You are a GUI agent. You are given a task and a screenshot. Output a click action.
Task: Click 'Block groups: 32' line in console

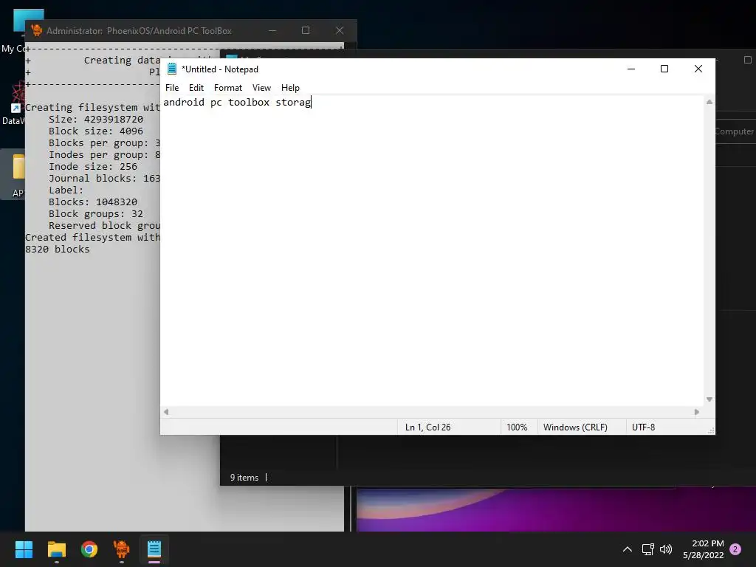pyautogui.click(x=95, y=213)
